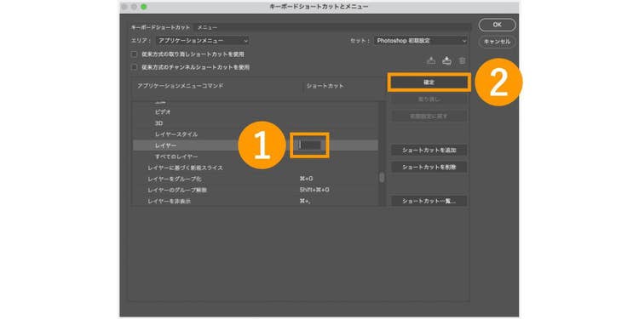Click the save-set-as-new icon beside the trash

(x=447, y=60)
